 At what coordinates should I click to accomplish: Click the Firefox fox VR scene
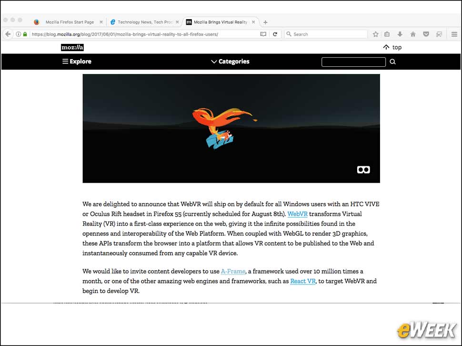tap(231, 128)
